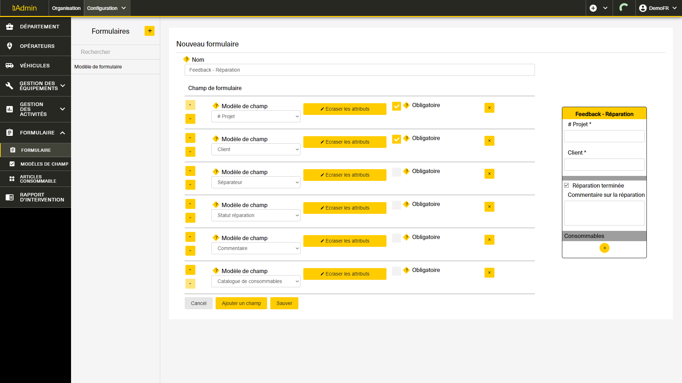The image size is (682, 383).
Task: Expand Gestion des équipements menu
Action: [36, 86]
